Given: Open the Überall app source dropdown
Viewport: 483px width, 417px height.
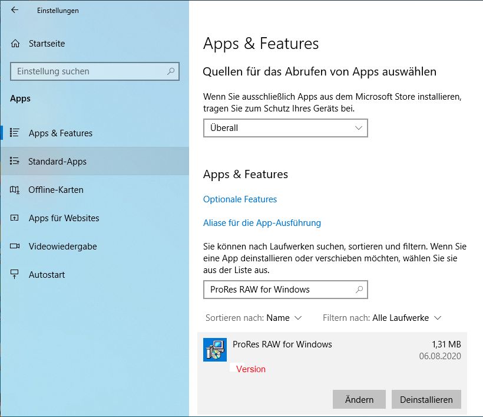Looking at the screenshot, I should pos(285,128).
